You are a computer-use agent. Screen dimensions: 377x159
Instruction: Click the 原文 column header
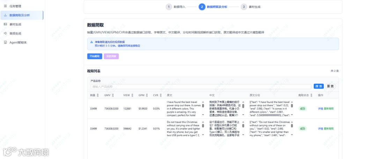pos(169,95)
